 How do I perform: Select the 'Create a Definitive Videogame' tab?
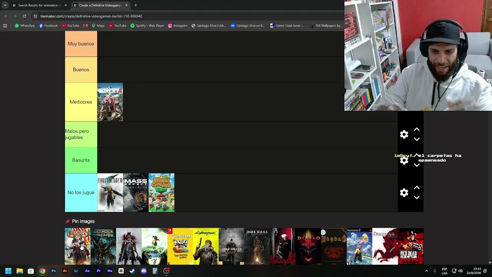(100, 5)
